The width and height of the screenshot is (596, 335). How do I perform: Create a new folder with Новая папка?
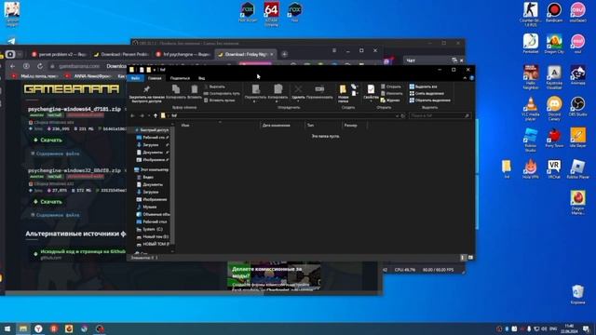click(343, 93)
